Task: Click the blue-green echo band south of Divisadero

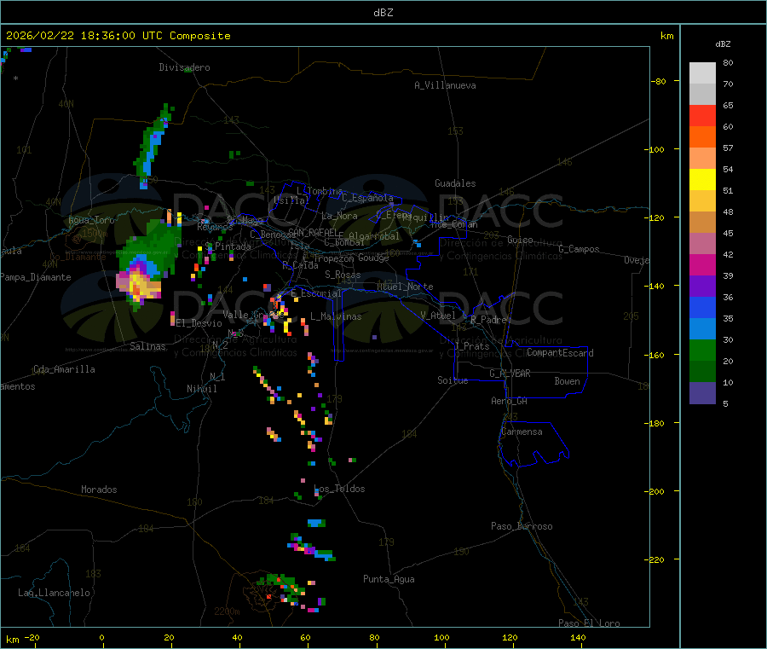Action: (153, 146)
